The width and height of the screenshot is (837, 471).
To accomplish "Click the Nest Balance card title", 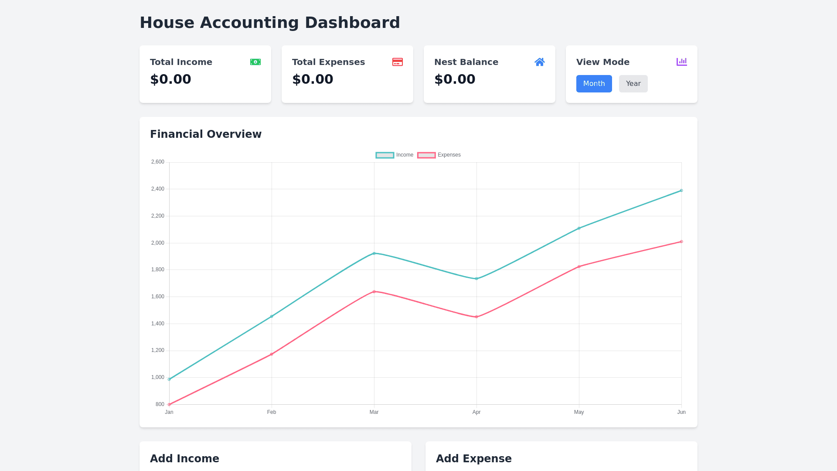I will point(466,62).
